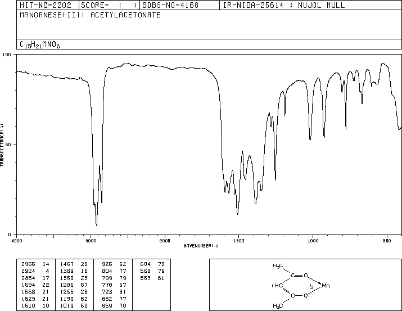Click the 1500 wavenumber axis label
The width and height of the screenshot is (402, 311).
pyautogui.click(x=239, y=241)
